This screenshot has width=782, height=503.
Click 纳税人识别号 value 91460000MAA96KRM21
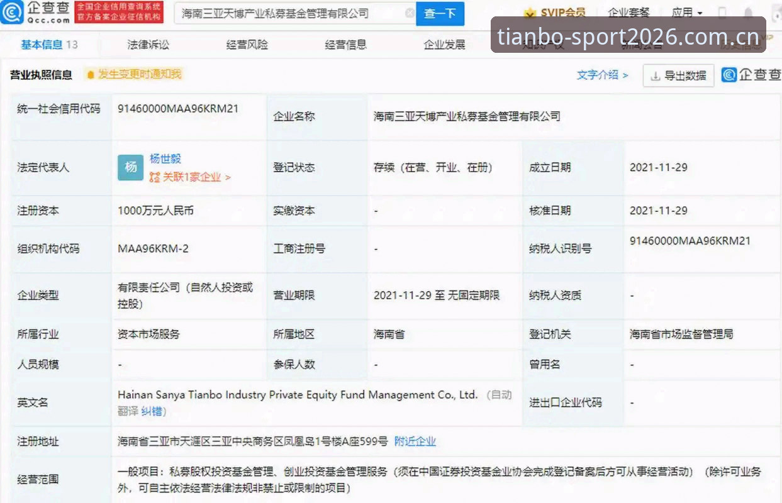pyautogui.click(x=690, y=241)
